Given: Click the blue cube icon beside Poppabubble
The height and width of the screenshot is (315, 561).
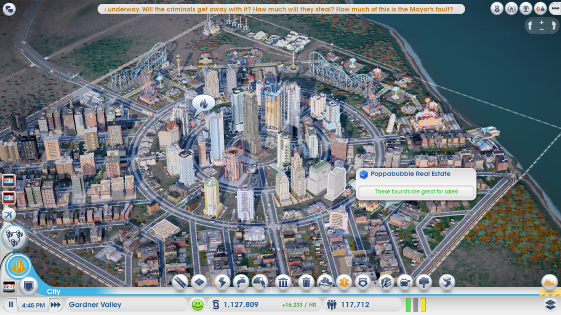Looking at the screenshot, I should [x=364, y=174].
